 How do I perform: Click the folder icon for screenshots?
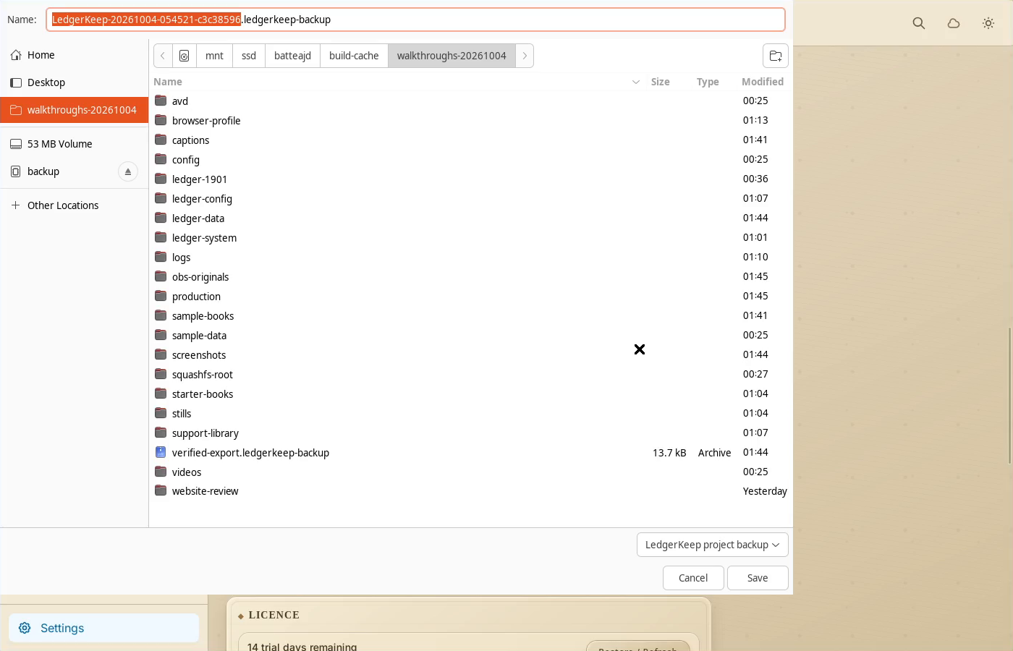[x=161, y=354]
